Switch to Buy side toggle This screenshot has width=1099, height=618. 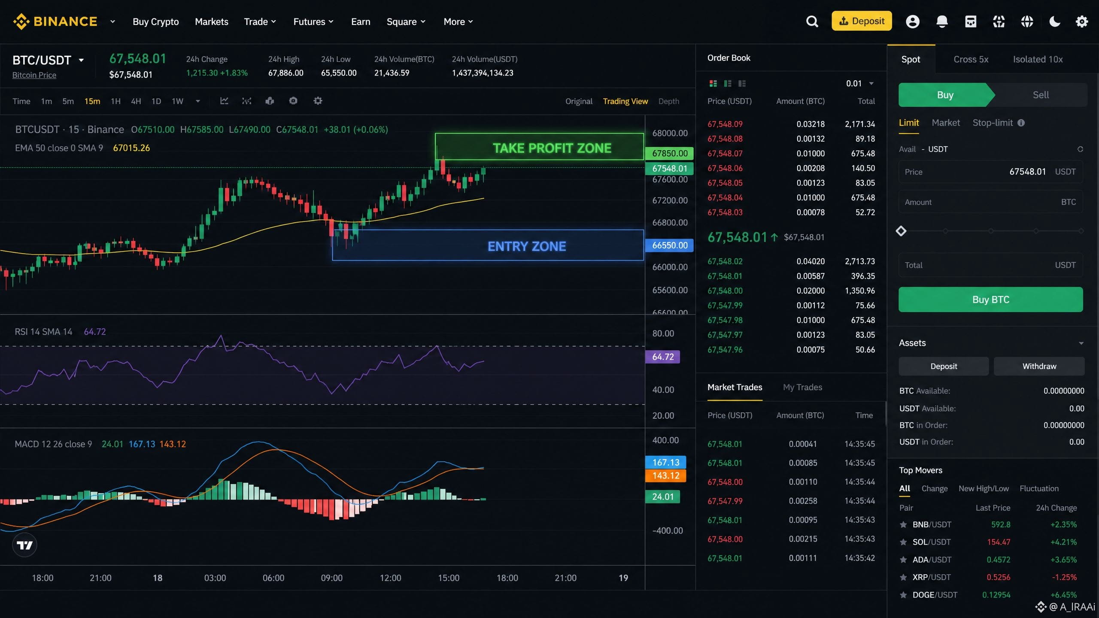coord(946,95)
